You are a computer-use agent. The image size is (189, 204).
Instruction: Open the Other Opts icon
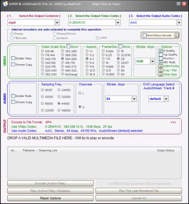point(161,74)
